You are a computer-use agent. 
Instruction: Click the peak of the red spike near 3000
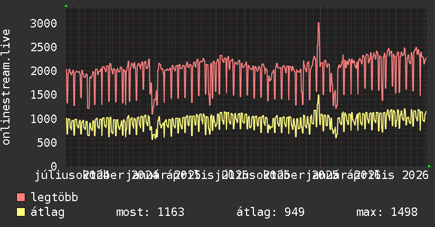coord(318,23)
